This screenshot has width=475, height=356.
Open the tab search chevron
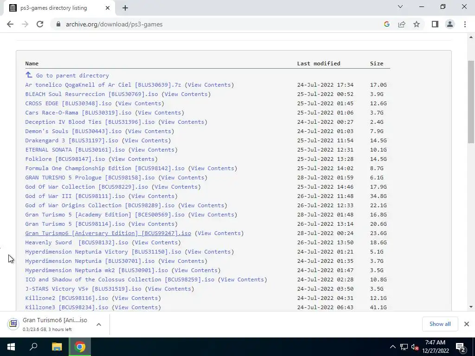pos(400,6)
